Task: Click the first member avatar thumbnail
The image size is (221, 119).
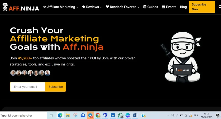Action: [13, 73]
